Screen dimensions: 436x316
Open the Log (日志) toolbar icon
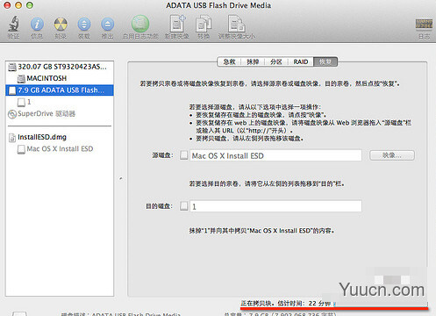point(424,25)
